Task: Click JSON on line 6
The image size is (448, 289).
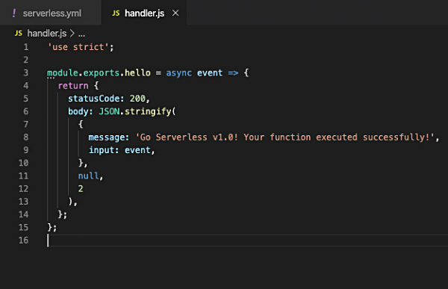Action: 109,111
